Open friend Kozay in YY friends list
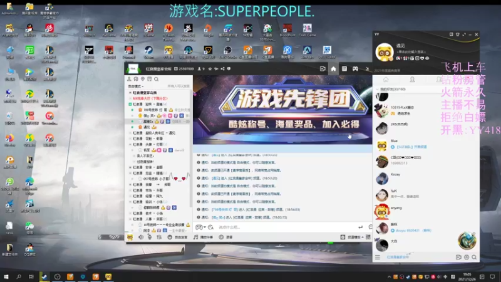The image size is (501, 282). 426,179
